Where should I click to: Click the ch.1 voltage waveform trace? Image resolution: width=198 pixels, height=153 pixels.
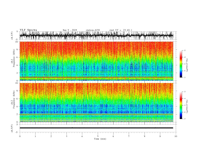(x=96, y=35)
